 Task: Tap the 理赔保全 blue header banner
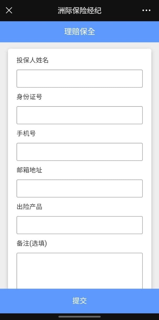pyautogui.click(x=79, y=32)
